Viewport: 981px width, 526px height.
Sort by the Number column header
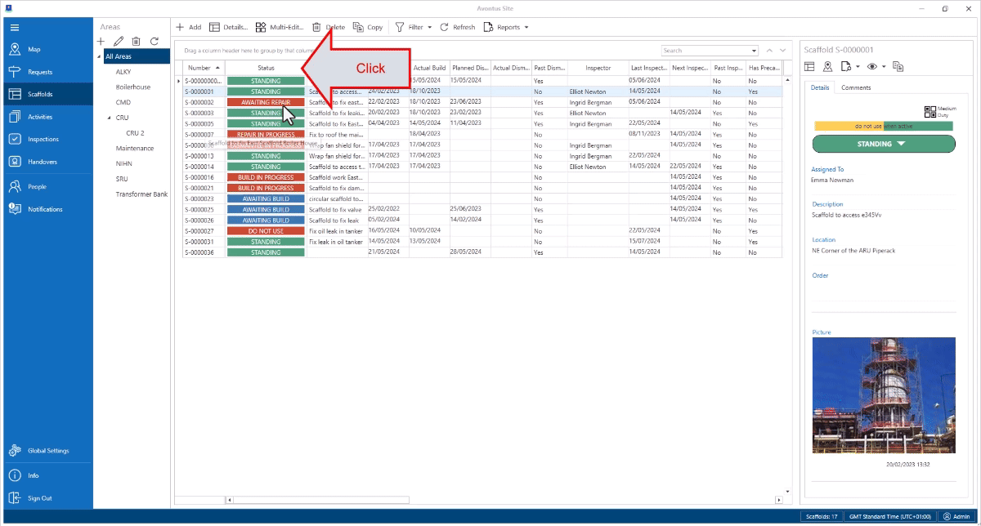[203, 68]
